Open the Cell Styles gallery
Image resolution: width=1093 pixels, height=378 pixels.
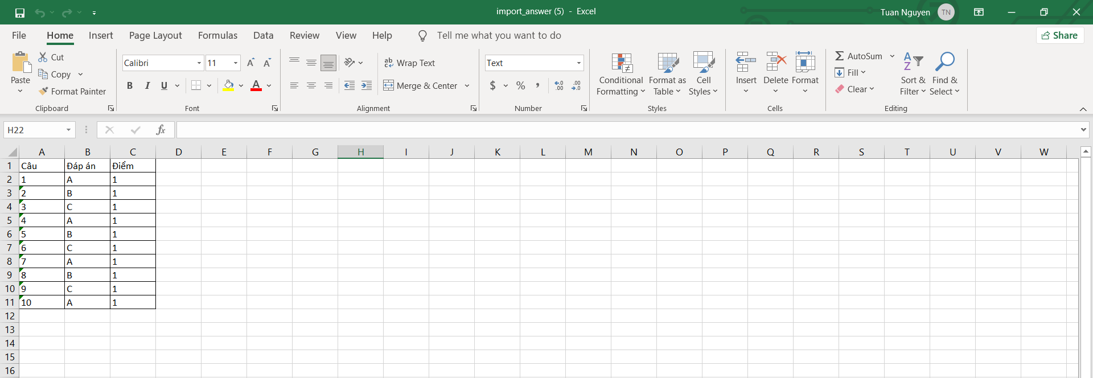pos(704,74)
